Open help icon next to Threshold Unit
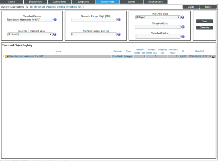Viewport: 218px width, 161px height. coord(183,27)
